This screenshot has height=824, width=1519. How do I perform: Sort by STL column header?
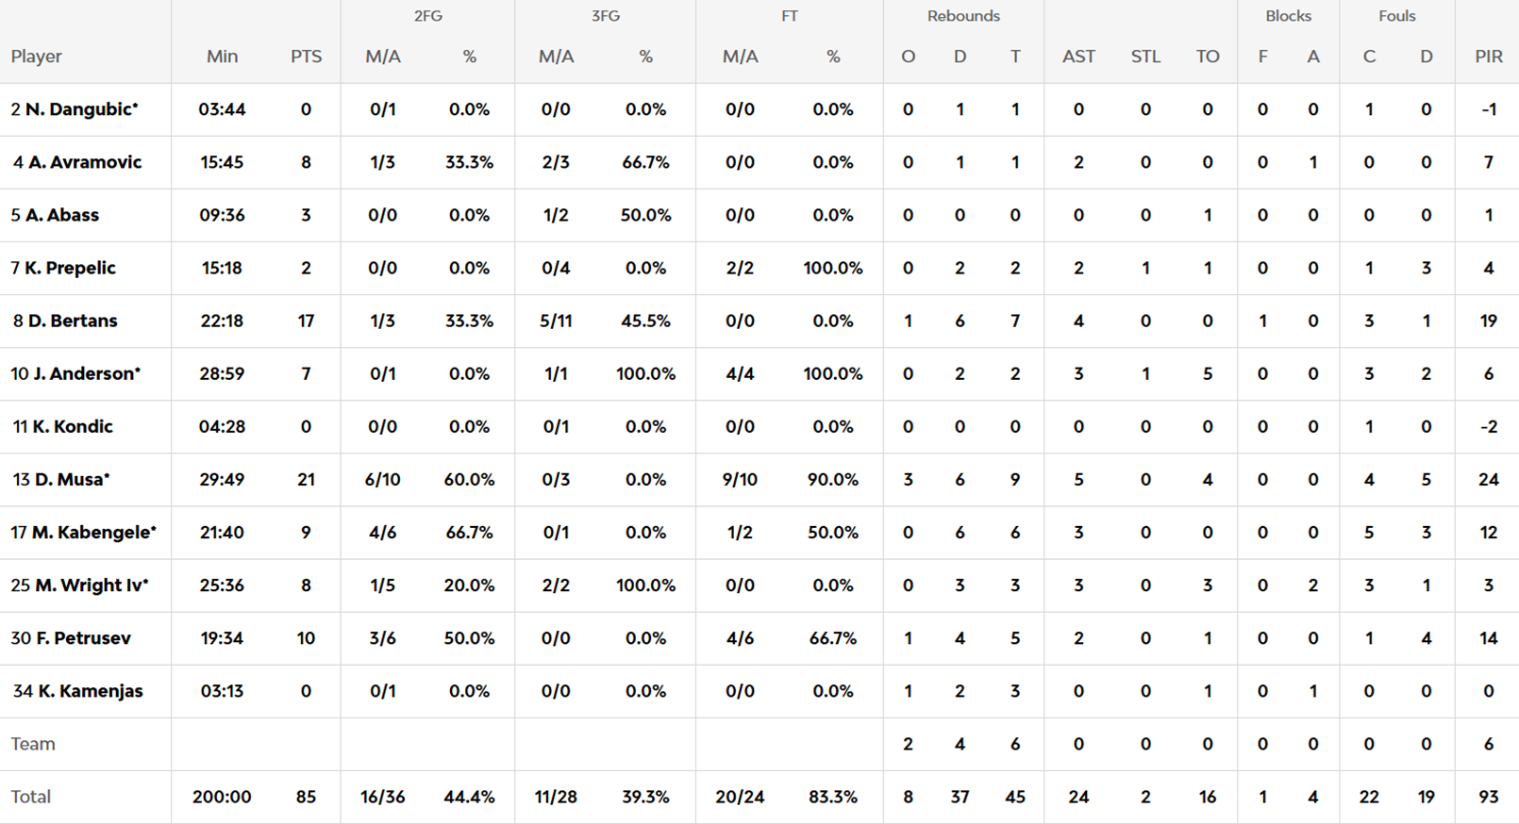[x=1145, y=57]
